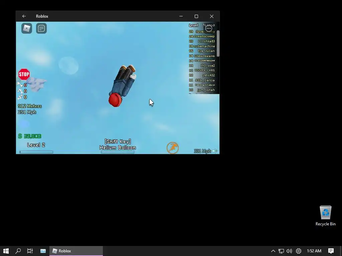Click the top broken bone counter icon
This screenshot has width=342, height=256.
pos(20,84)
